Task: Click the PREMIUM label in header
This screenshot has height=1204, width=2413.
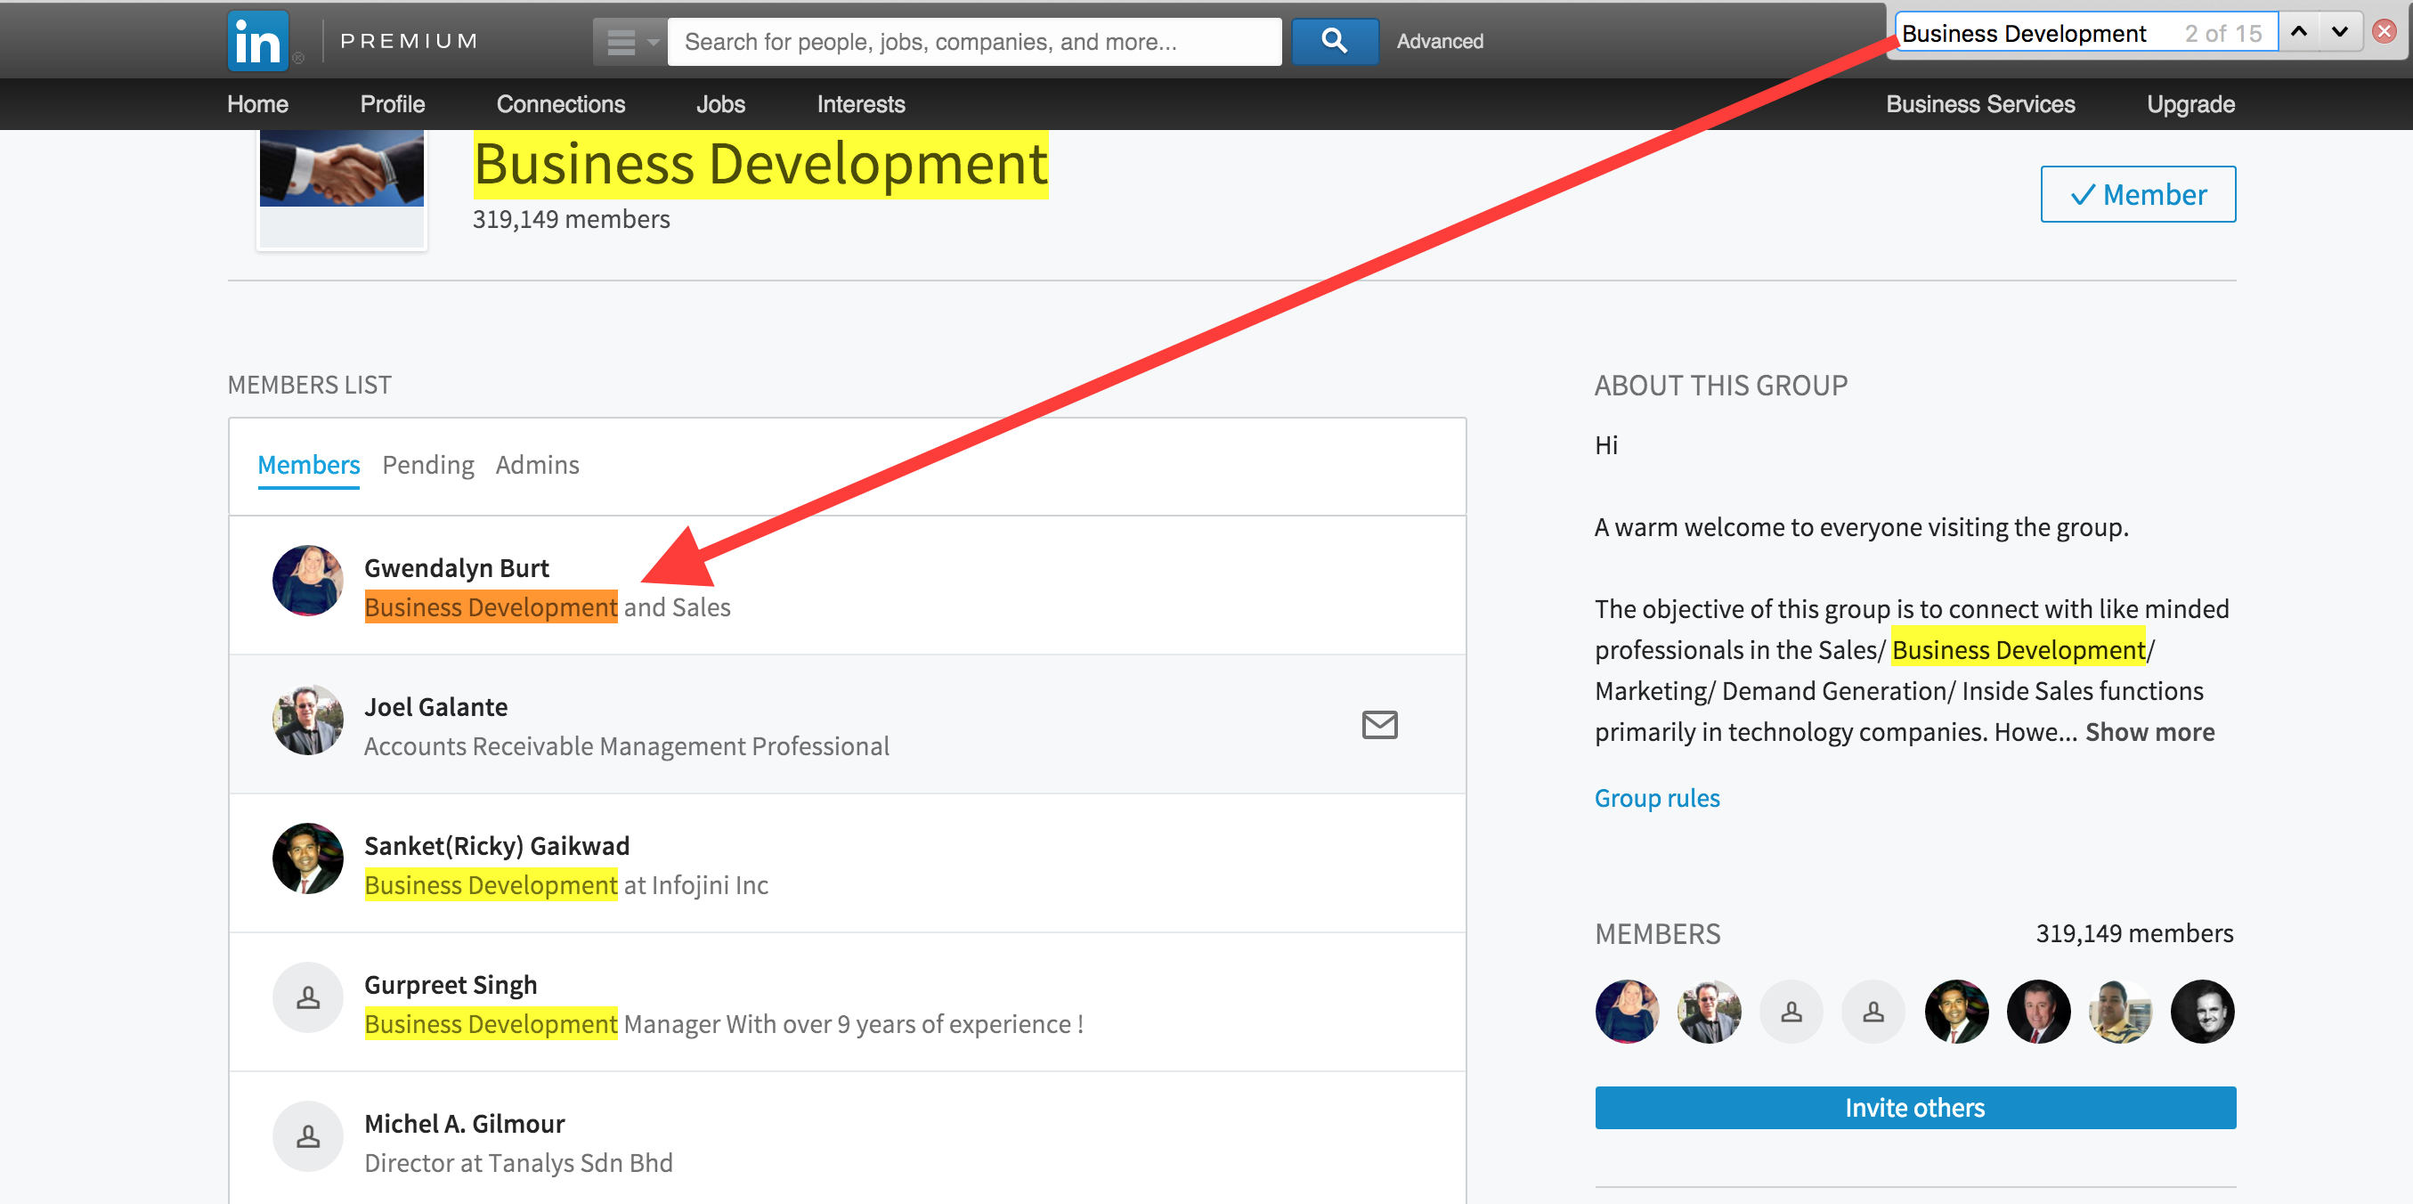Action: pyautogui.click(x=410, y=41)
